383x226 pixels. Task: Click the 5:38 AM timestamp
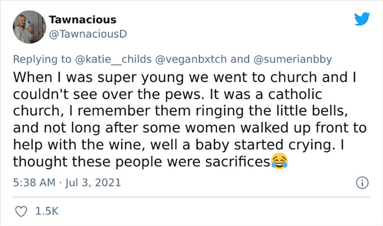pos(34,183)
